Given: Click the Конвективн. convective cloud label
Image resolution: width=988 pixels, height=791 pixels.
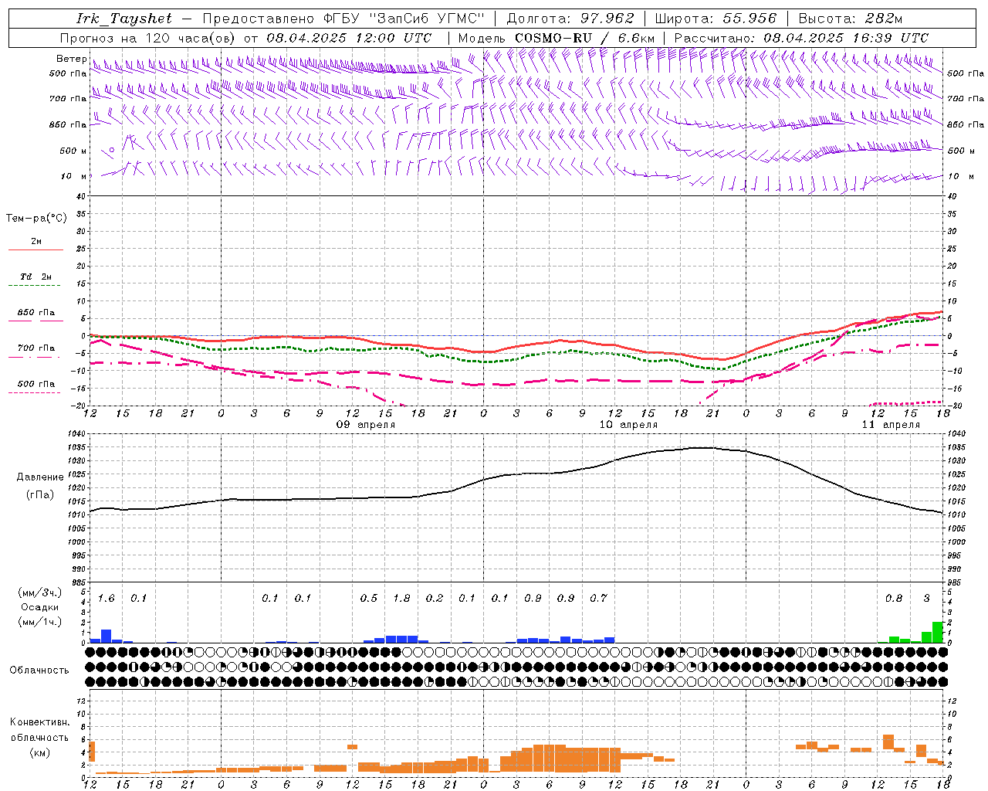Looking at the screenshot, I should (39, 722).
